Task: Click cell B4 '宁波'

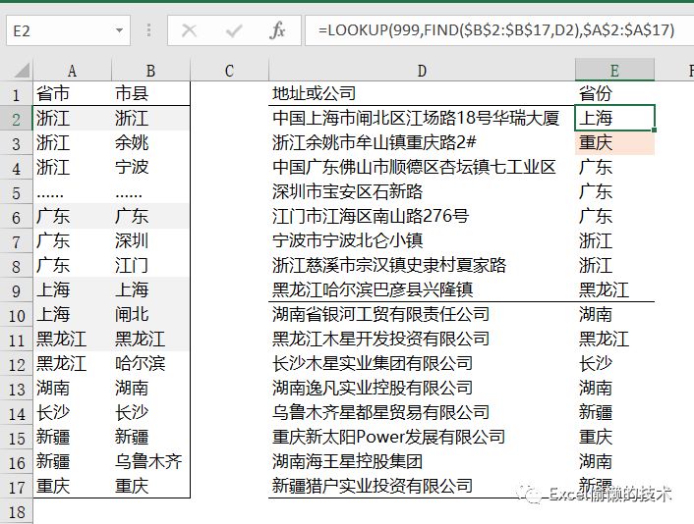Action: [150, 168]
